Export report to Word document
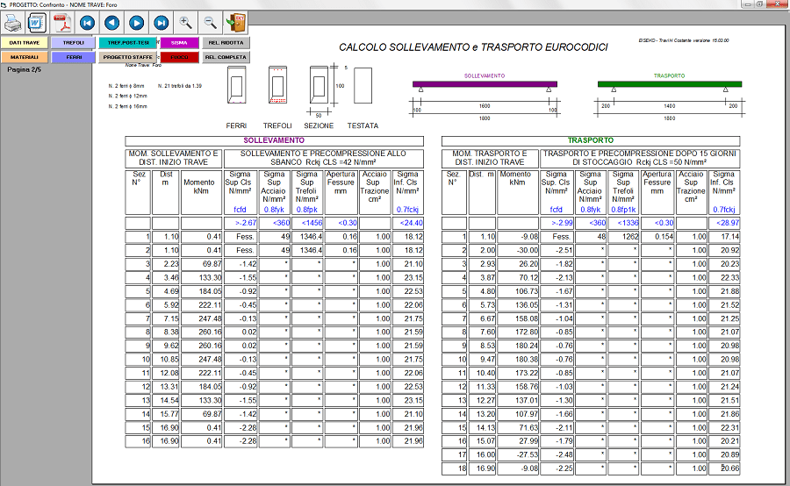 (x=37, y=23)
